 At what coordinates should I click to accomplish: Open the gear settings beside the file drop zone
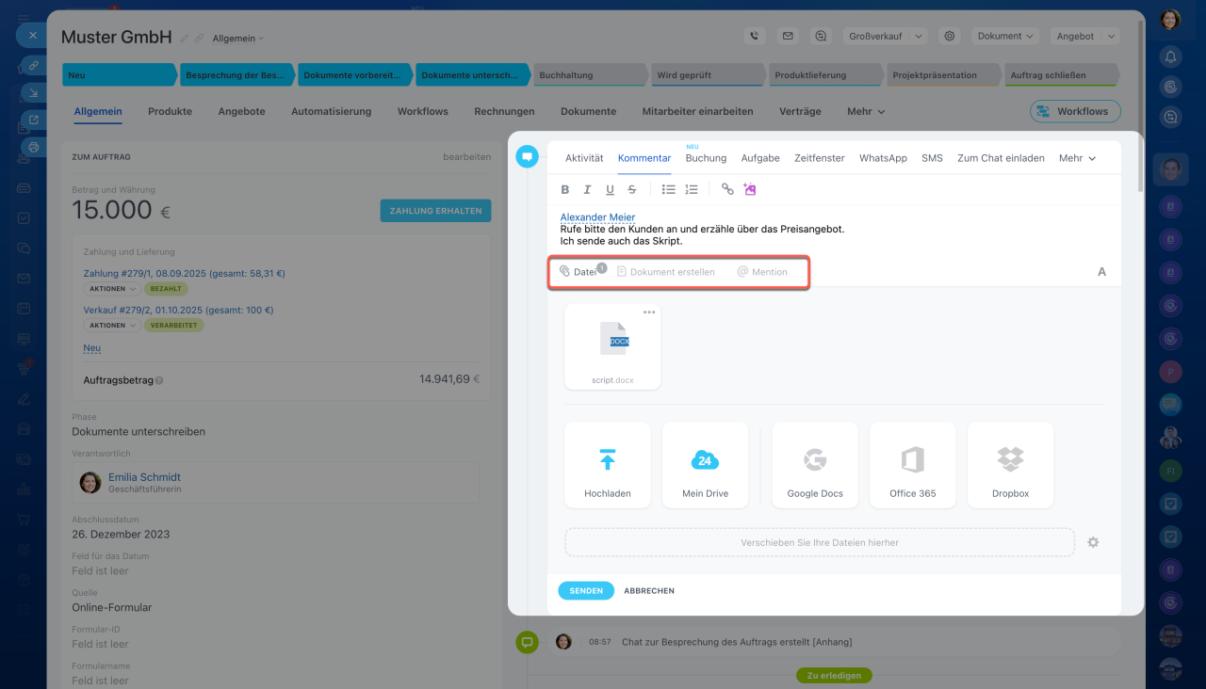tap(1094, 542)
